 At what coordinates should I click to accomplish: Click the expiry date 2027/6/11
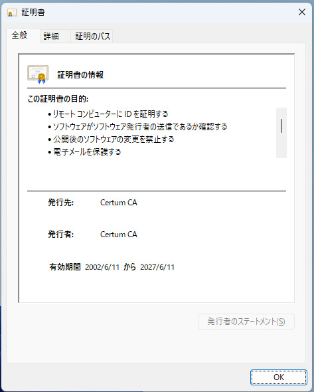(157, 267)
